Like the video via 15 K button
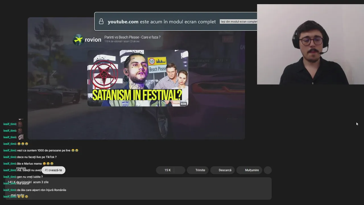The width and height of the screenshot is (364, 205). pyautogui.click(x=165, y=170)
